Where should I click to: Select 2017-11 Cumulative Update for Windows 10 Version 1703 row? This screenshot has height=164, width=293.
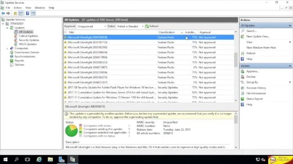tap(148, 97)
